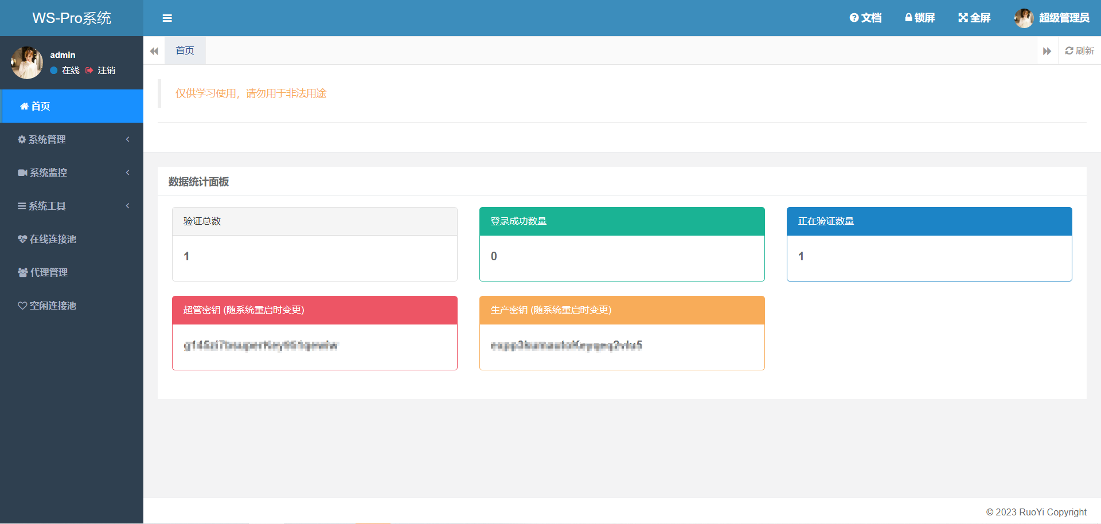Open the 空闲连接池 page
This screenshot has height=524, width=1101.
[53, 306]
